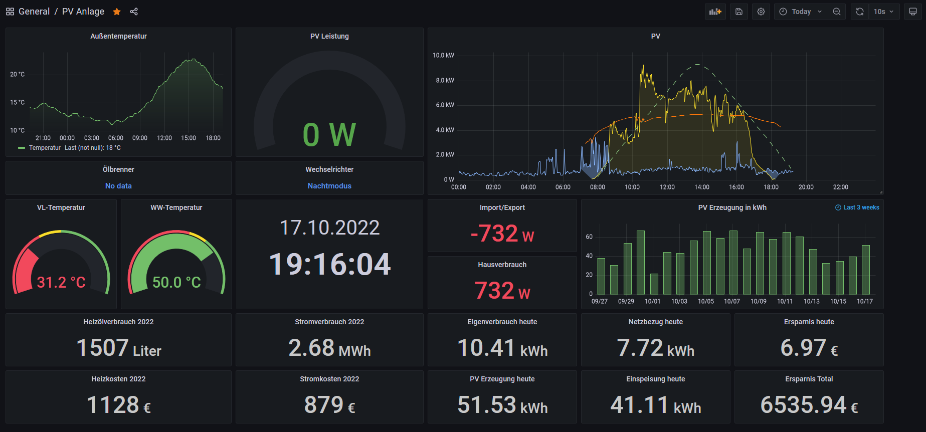Viewport: 926px width, 432px height.
Task: Click the 6535.94 € Ersparnis Total value
Action: (809, 405)
